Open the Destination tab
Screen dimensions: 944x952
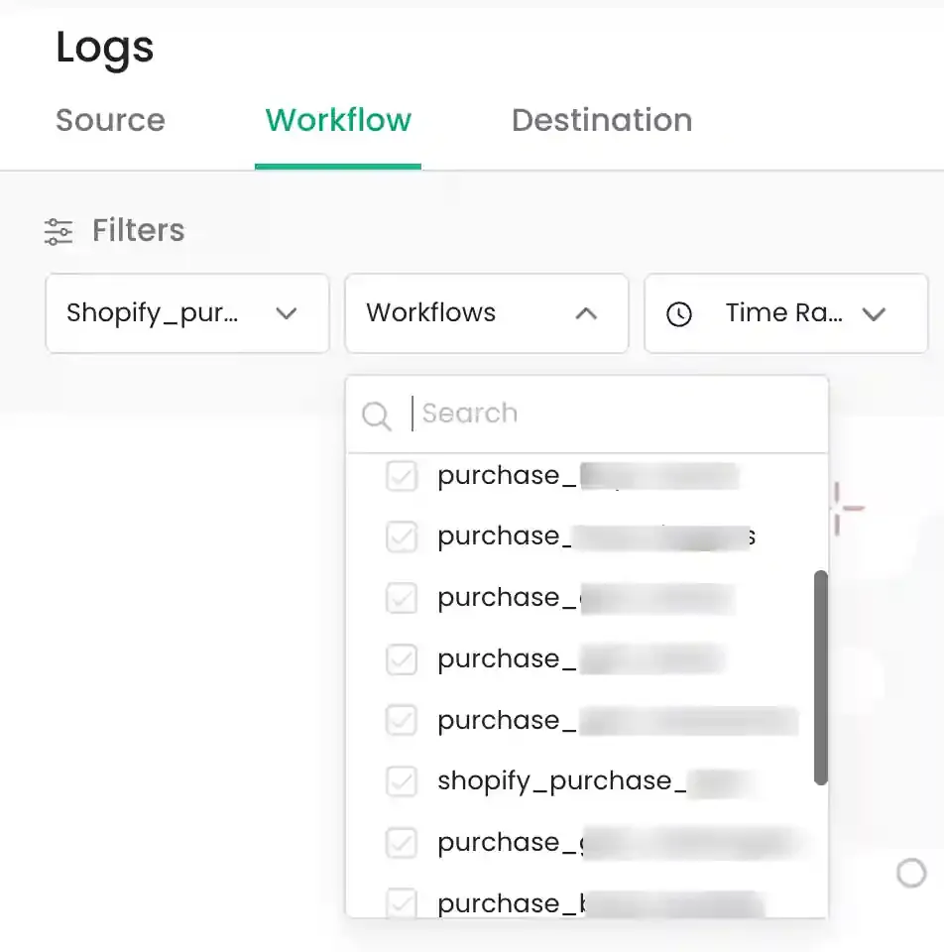[x=602, y=120]
